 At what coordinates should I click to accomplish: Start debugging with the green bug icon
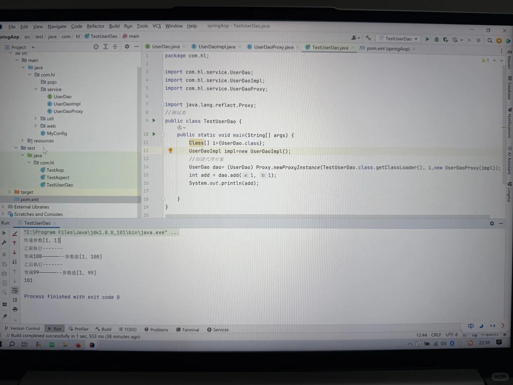436,40
